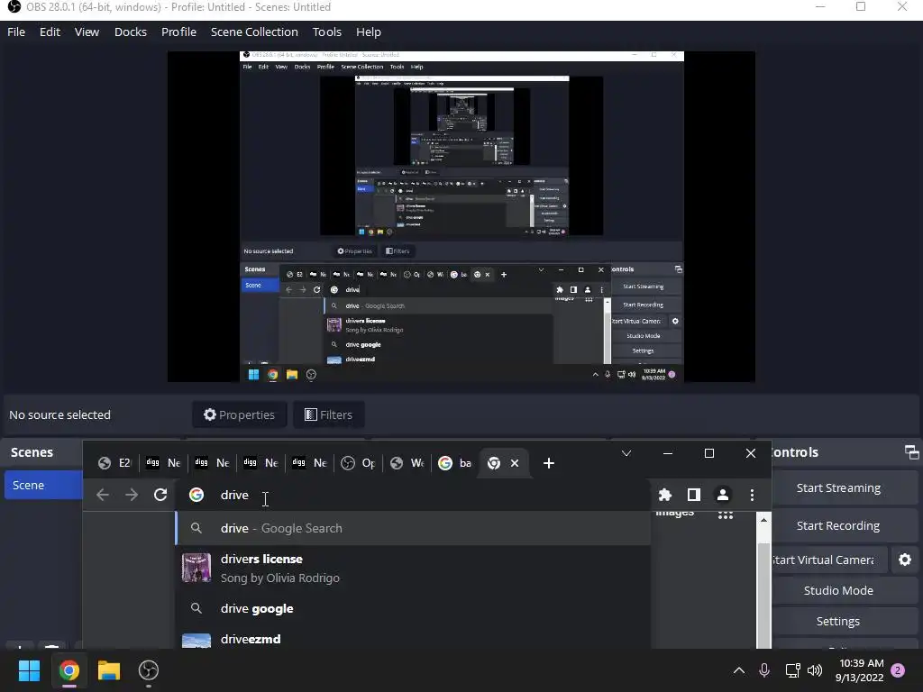Reload the Chrome page

160,495
